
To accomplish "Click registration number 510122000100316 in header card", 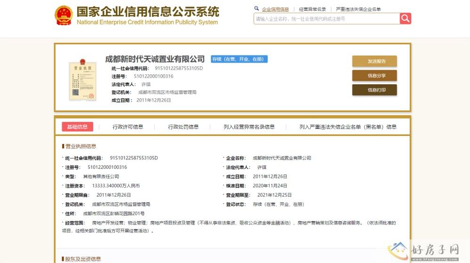I will pos(153,76).
